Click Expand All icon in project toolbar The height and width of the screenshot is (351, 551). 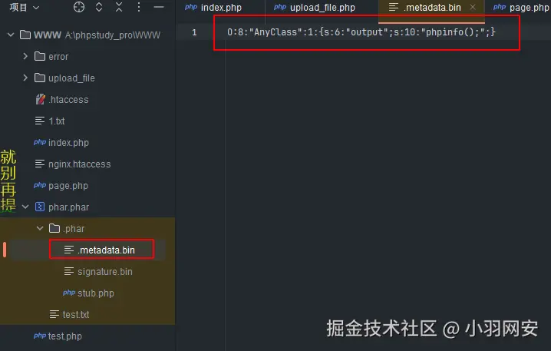tap(99, 7)
